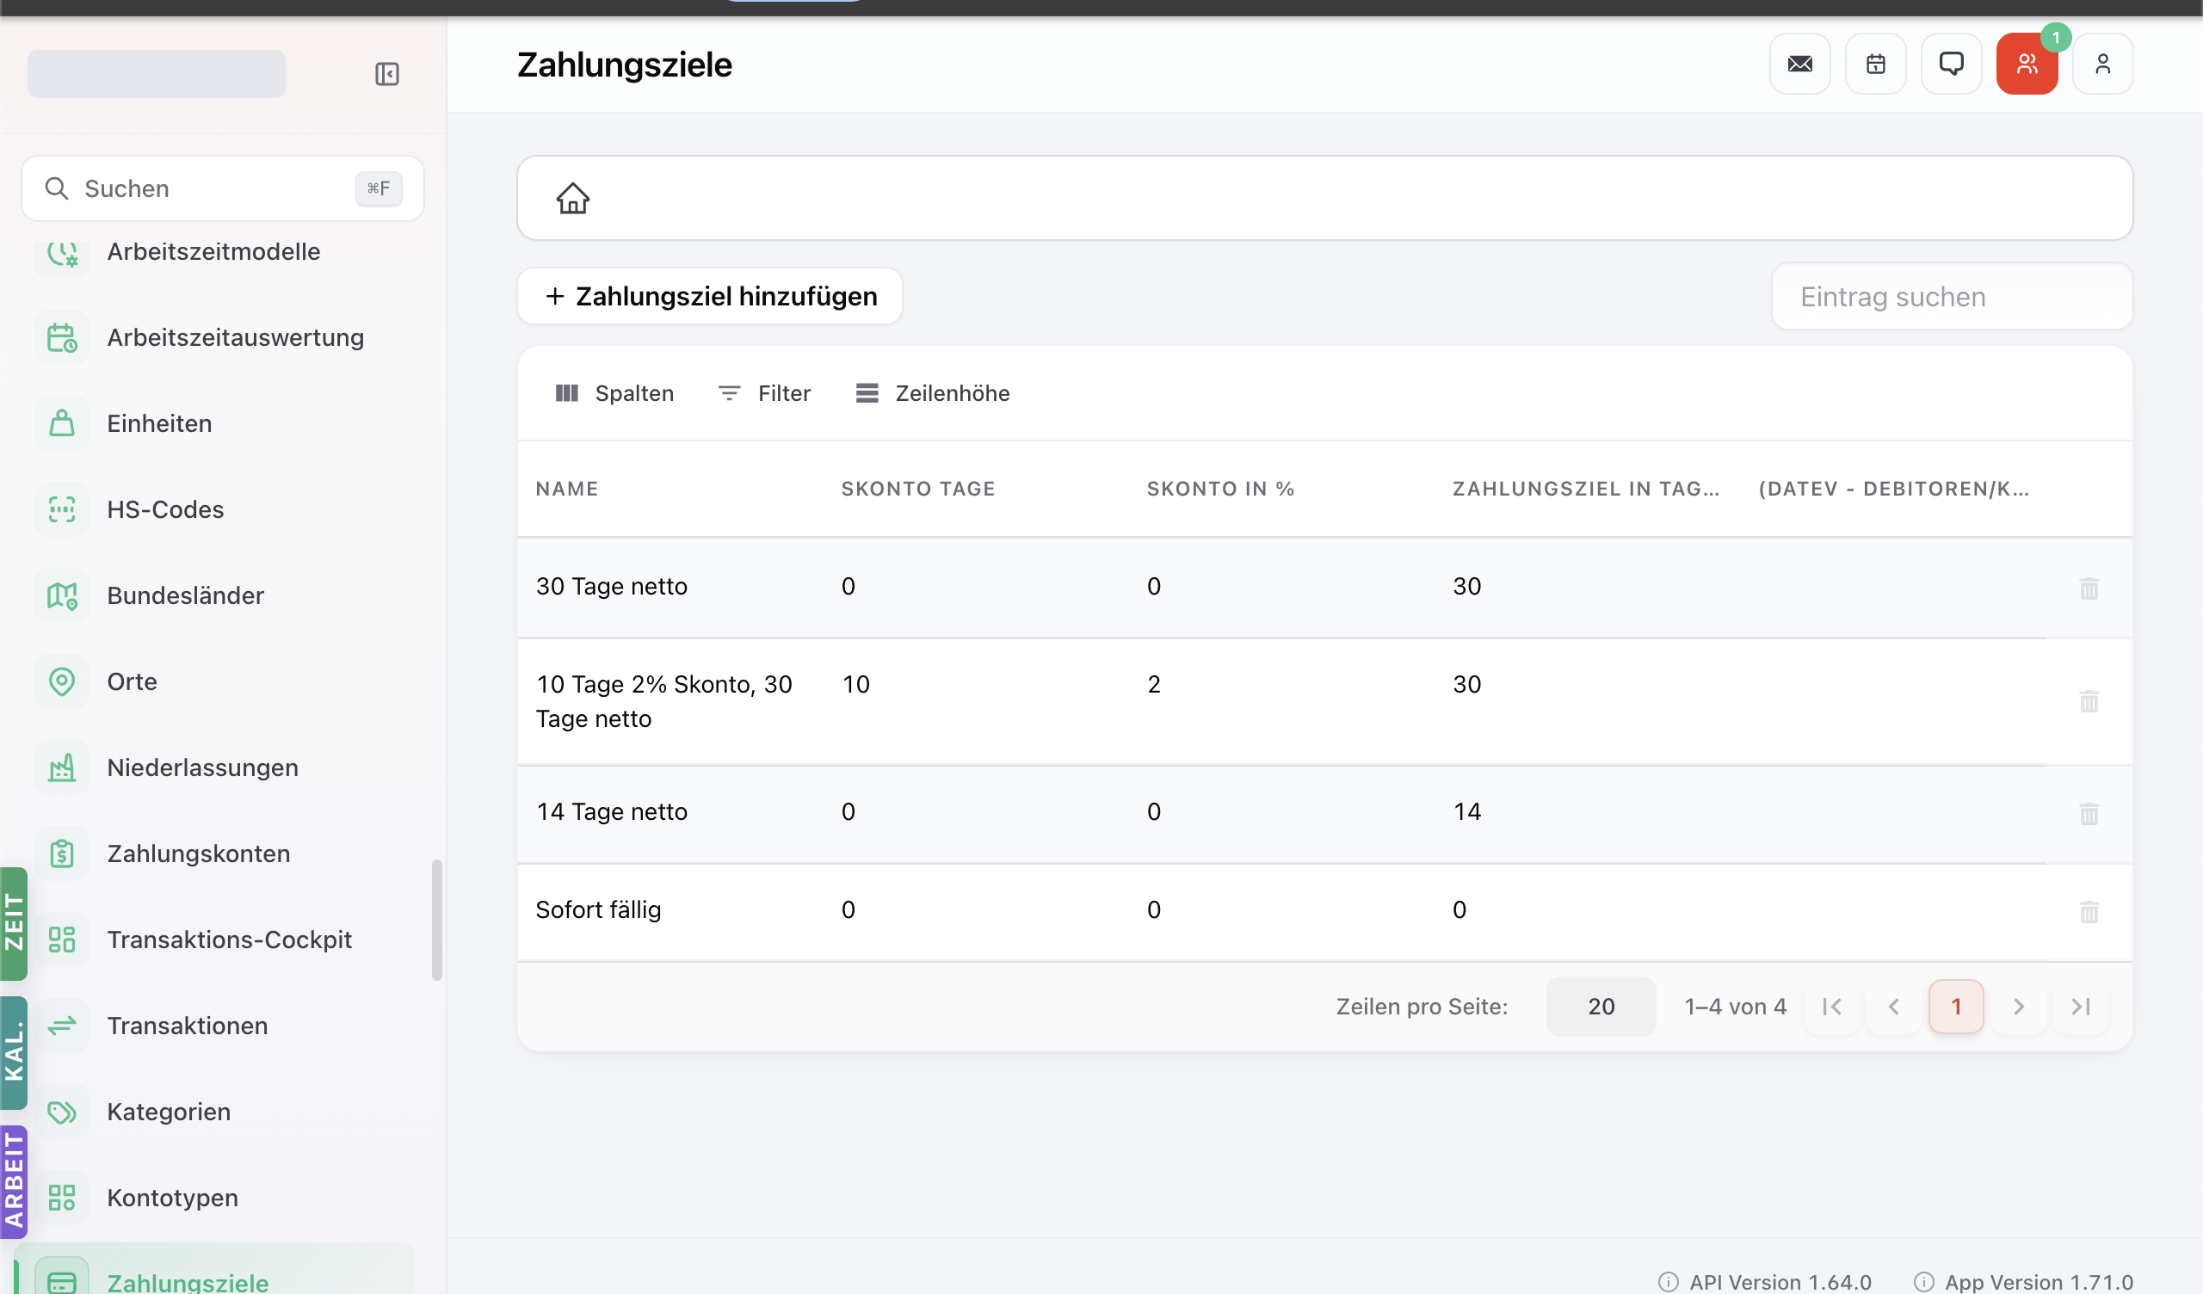Click the sidebar vertical scrollbar

click(x=437, y=921)
